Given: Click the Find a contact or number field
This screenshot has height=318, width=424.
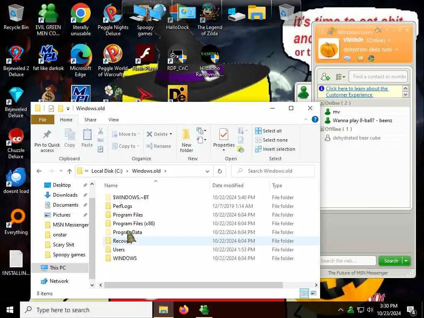Looking at the screenshot, I should coord(378,77).
